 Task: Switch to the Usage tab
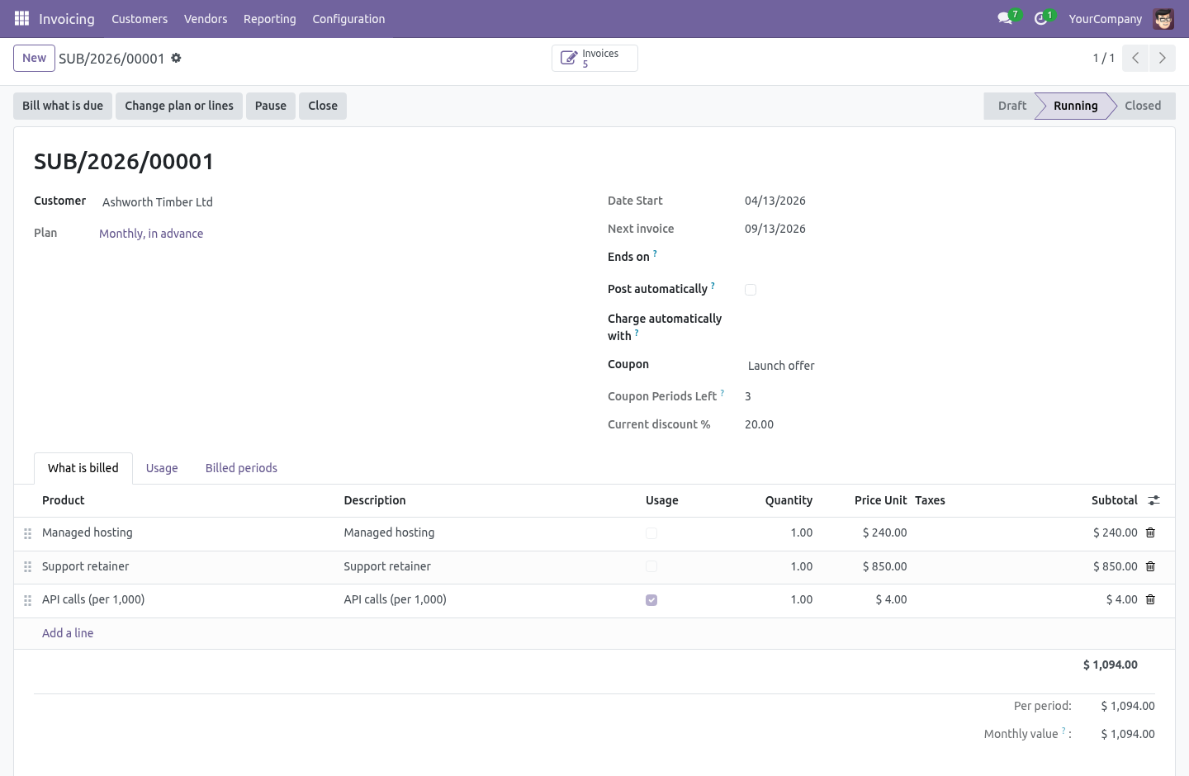162,468
